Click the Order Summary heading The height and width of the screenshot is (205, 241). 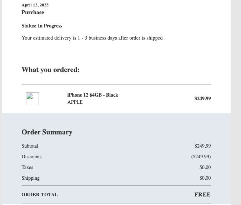point(47,132)
